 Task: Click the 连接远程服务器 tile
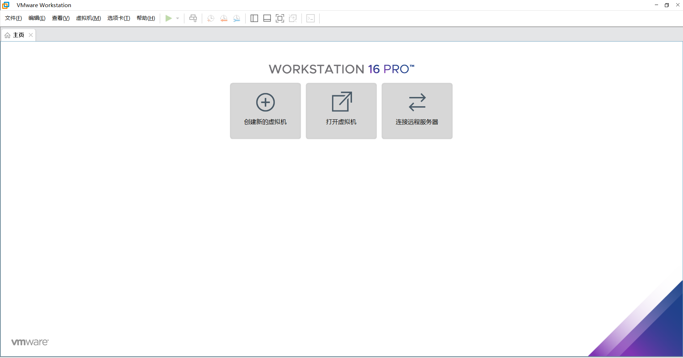(x=417, y=111)
